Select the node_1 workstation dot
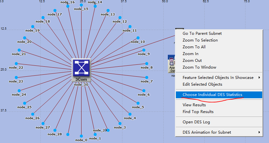This screenshot has width=269, height=143. click(95, 134)
